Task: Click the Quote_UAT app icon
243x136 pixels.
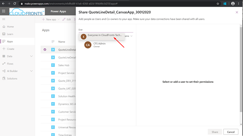Action: (53, 88)
